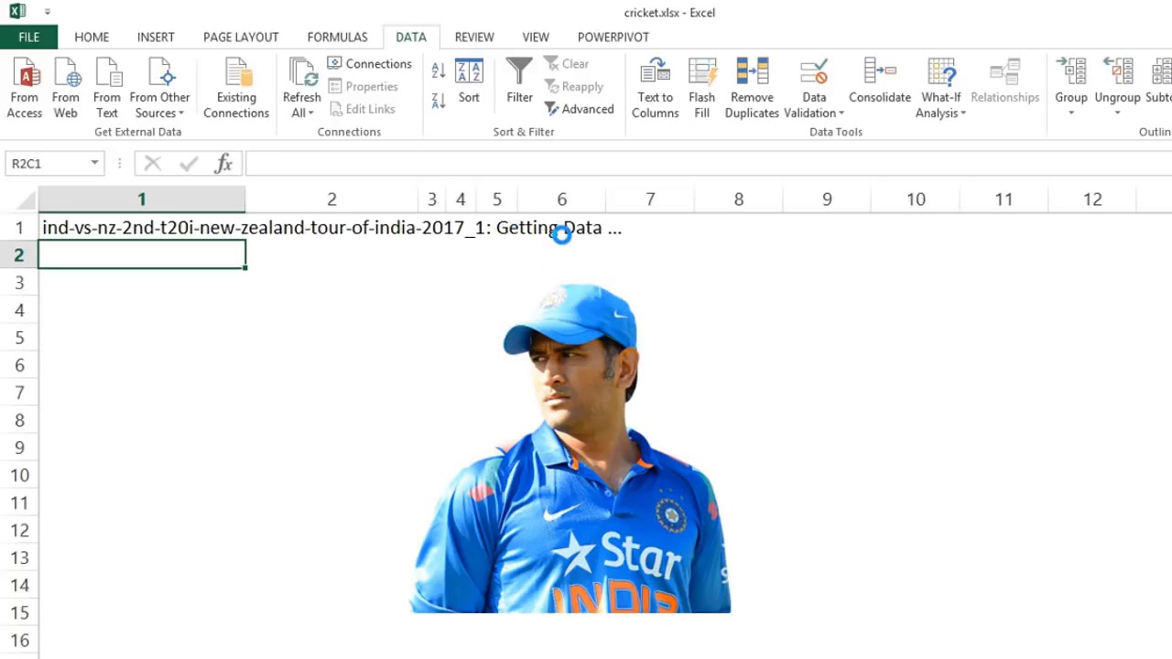Click the From Web import icon
Screen dimensions: 1172x659
66,88
